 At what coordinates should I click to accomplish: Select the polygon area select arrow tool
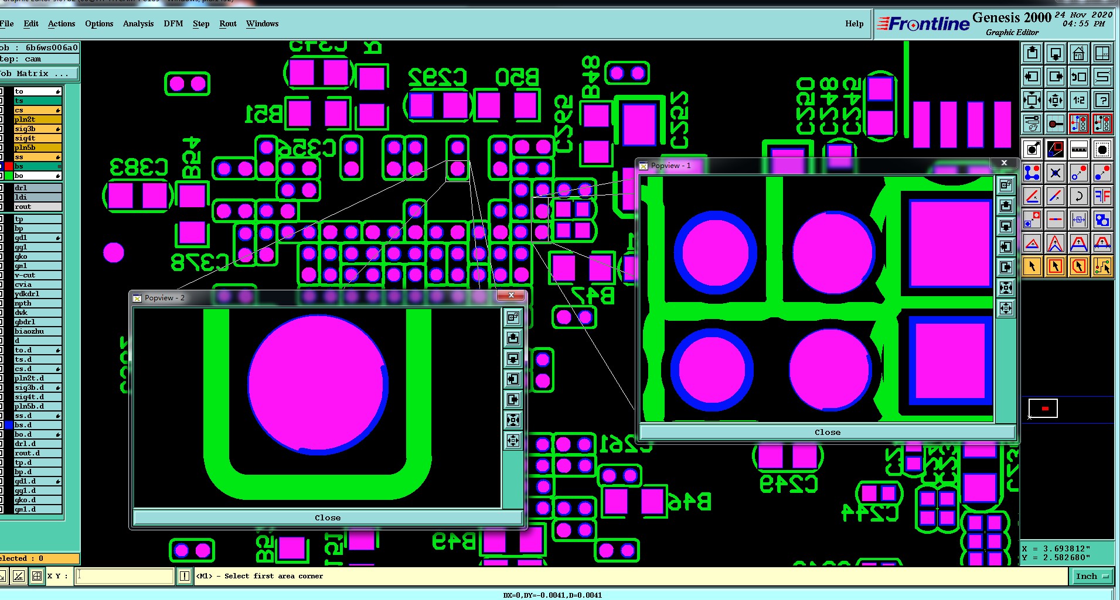(1079, 266)
